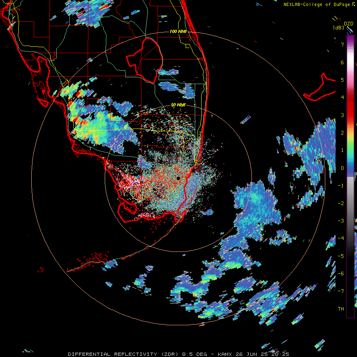This screenshot has width=357, height=357.
Task: Click the positive 5 dB scale label
Action: 342,80
